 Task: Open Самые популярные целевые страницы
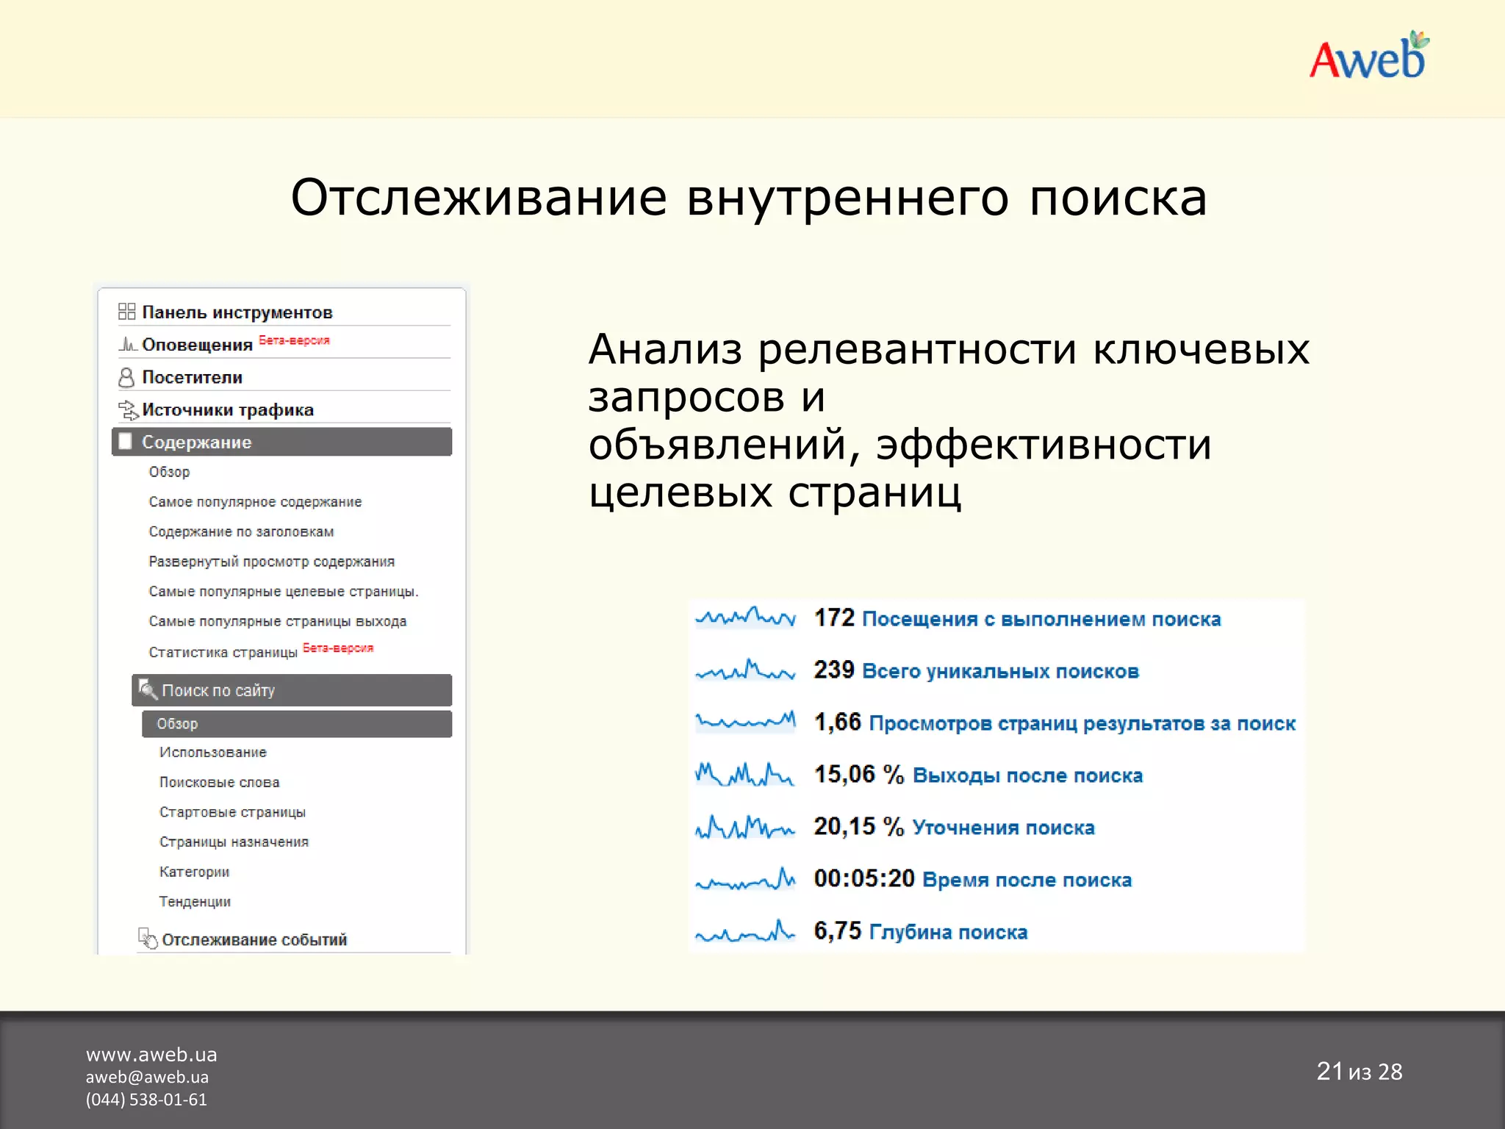click(x=283, y=592)
